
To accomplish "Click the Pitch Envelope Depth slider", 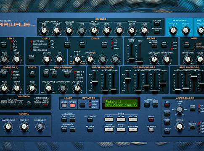I will pos(95,81).
